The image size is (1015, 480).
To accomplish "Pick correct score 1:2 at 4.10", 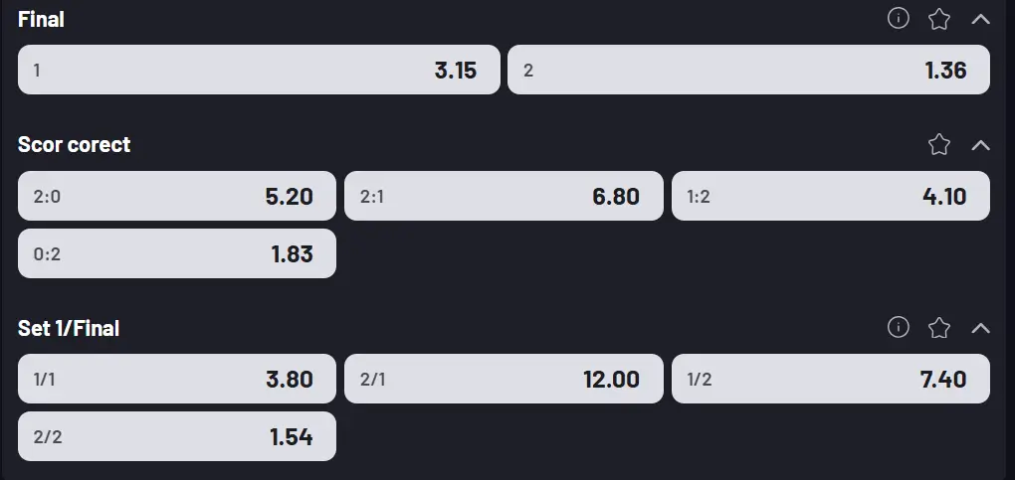I will 830,196.
